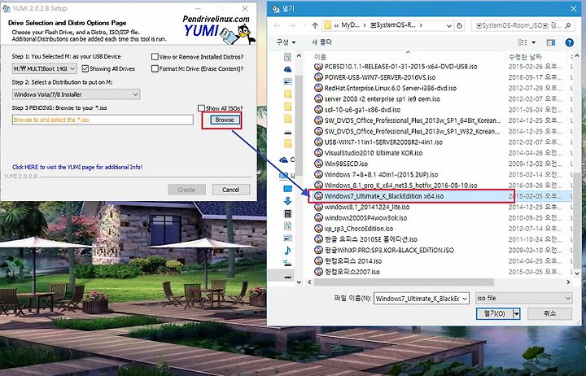This screenshot has width=586, height=376.
Task: Sort by the 수정한 날짜 date column header
Action: 525,57
